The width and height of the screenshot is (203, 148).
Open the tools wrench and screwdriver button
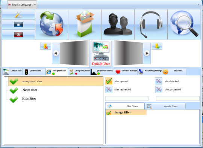(x=18, y=14)
